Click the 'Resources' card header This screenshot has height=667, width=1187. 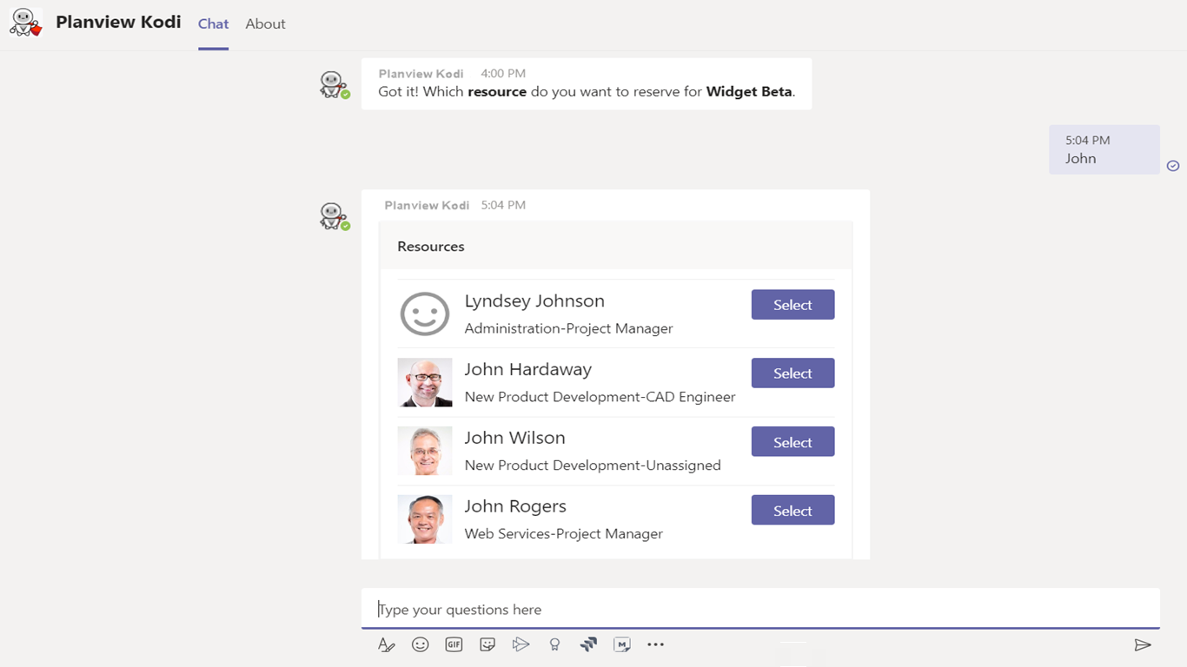[x=616, y=247]
